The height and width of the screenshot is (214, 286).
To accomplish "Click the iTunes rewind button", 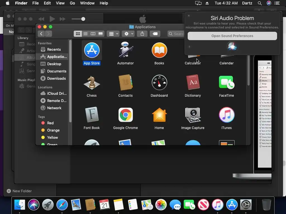I will click(41, 19).
